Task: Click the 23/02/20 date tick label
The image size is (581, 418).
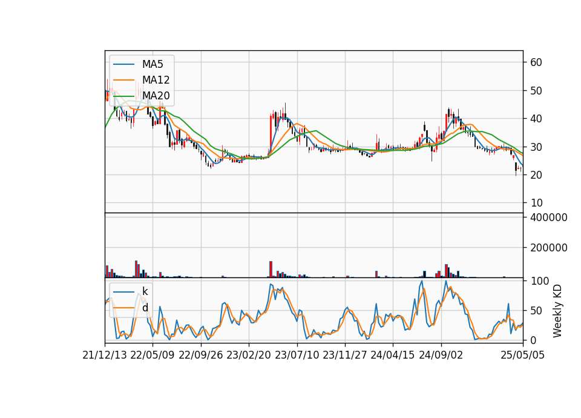Action: click(249, 355)
